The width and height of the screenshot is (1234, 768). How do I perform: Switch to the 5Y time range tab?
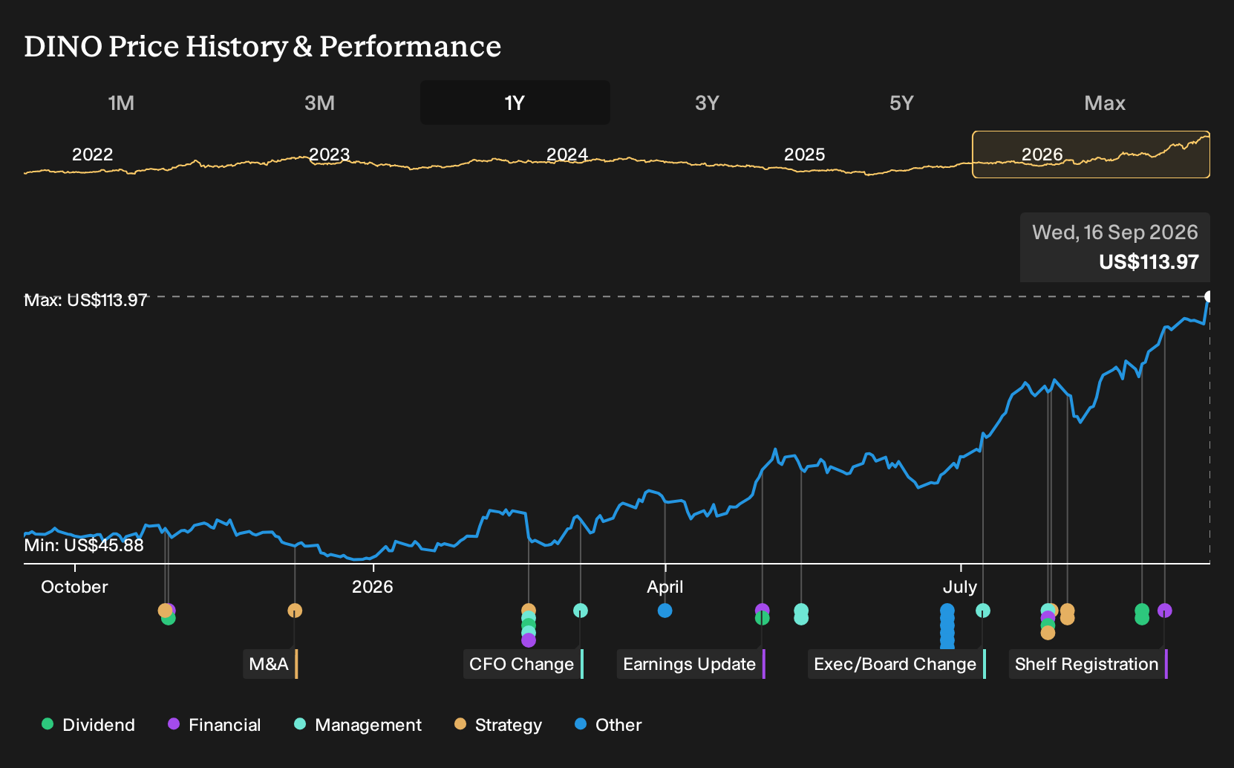901,102
